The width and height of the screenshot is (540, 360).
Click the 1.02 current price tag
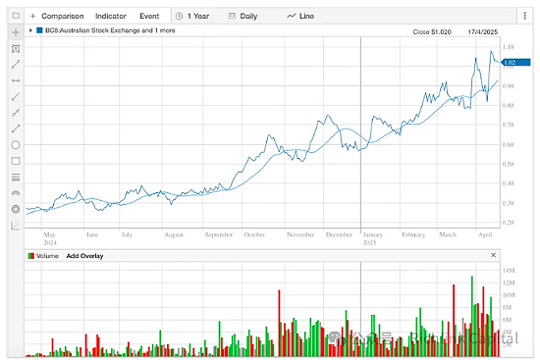(515, 63)
